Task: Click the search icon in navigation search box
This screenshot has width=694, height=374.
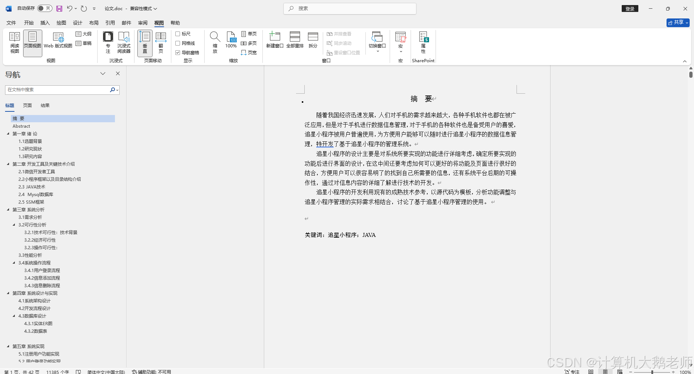Action: [112, 90]
